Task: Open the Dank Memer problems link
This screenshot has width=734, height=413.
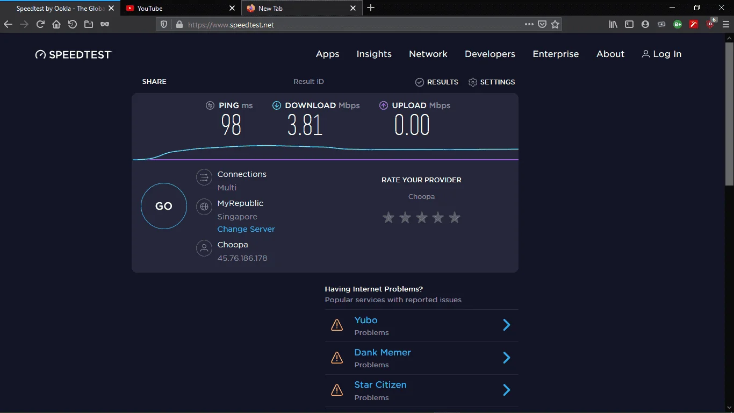Action: click(x=383, y=353)
